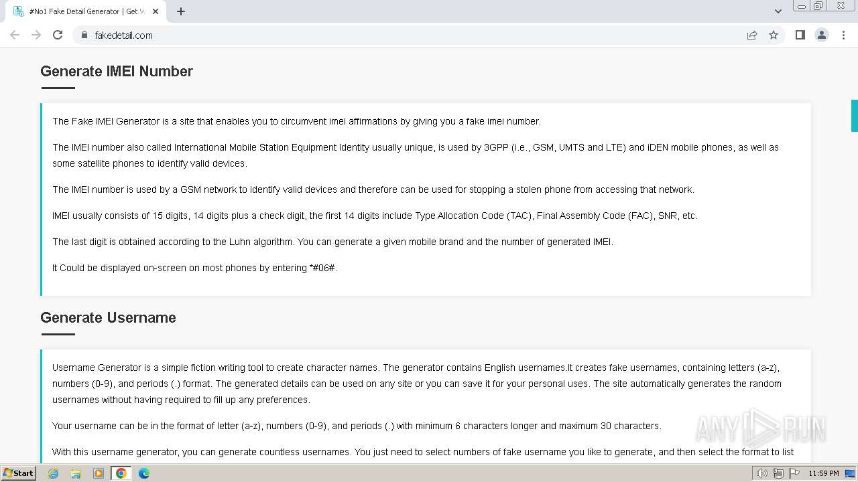
Task: Expand the tab search dropdown arrow
Action: [x=778, y=11]
